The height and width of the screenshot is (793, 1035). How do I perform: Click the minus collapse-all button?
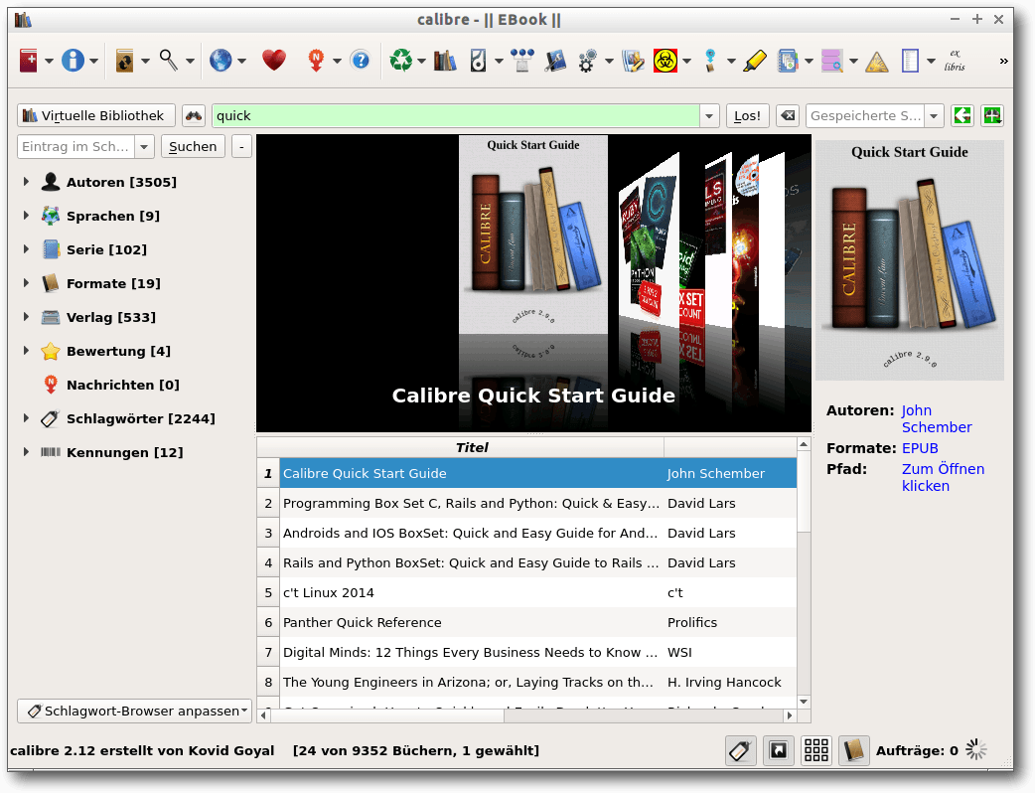click(241, 147)
